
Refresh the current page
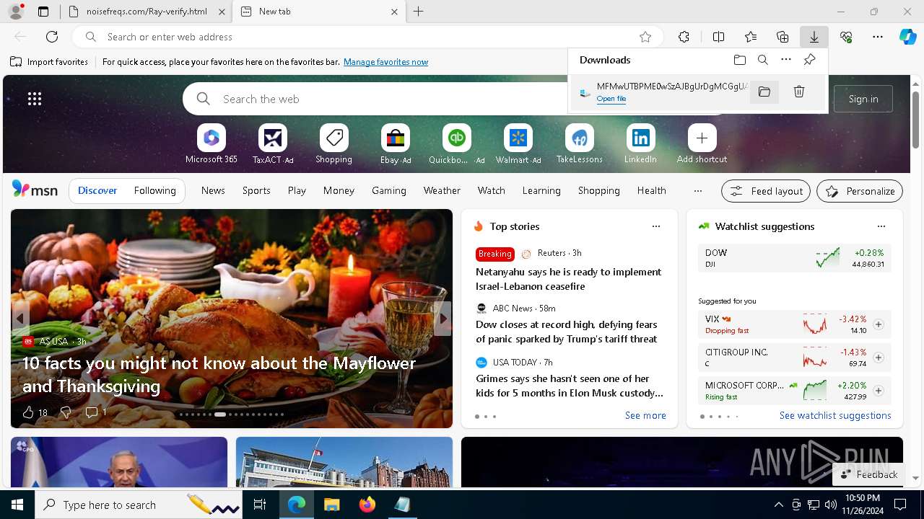coord(52,37)
